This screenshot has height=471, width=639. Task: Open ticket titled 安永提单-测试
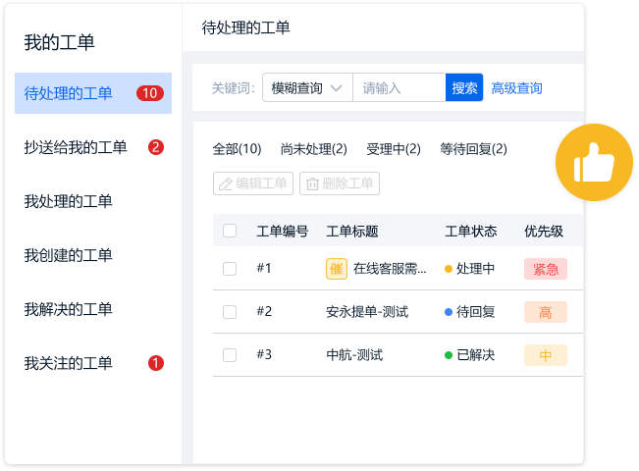pos(366,312)
